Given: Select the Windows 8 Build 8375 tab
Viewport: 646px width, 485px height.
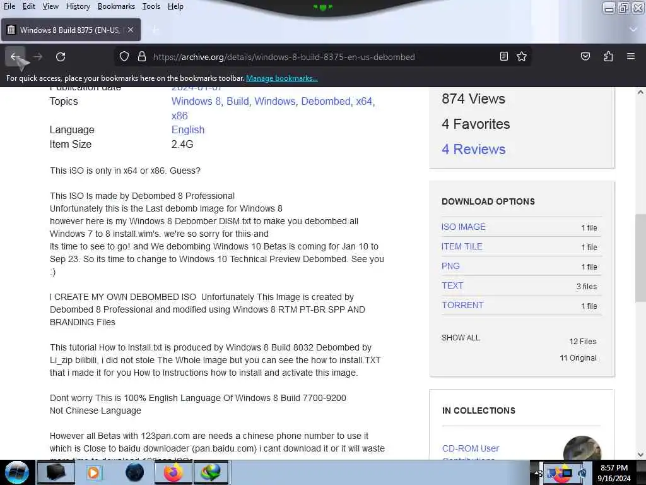Looking at the screenshot, I should coord(71,30).
